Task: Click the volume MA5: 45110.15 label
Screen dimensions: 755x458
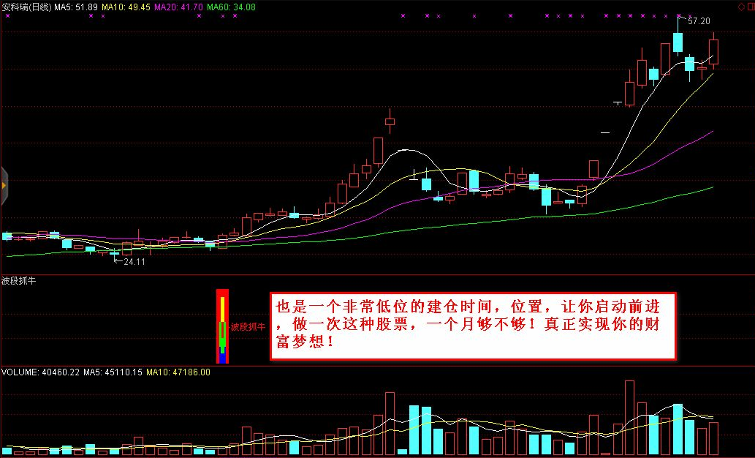Action: pyautogui.click(x=113, y=372)
